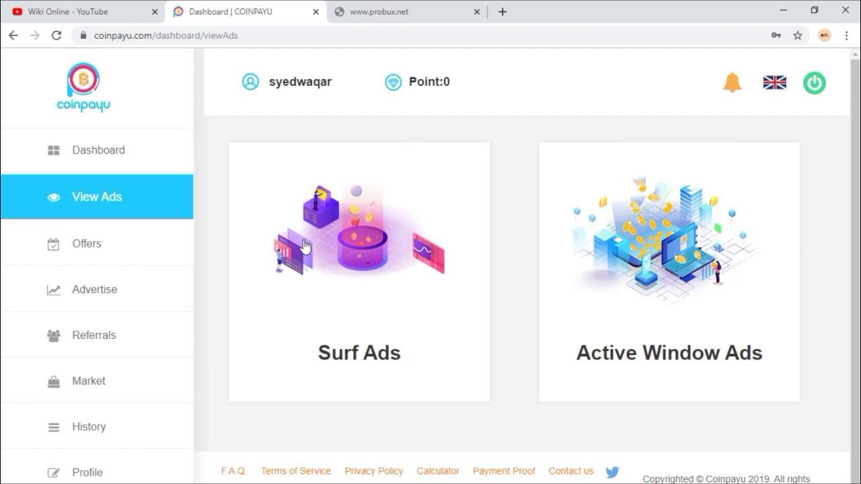This screenshot has height=484, width=861.
Task: Click the Profile edit icon
Action: click(x=54, y=473)
